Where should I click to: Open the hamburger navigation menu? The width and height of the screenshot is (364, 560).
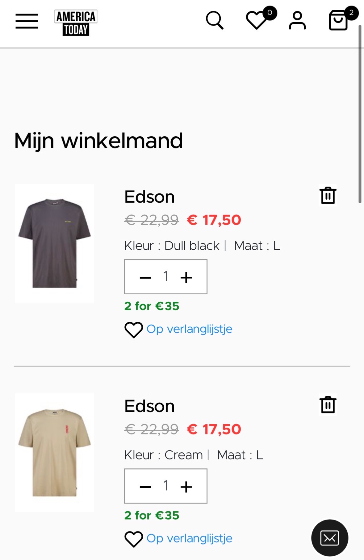(27, 21)
